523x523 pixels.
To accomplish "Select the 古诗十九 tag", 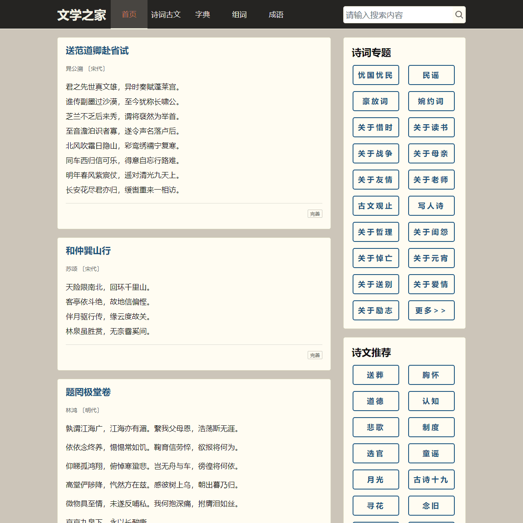I will (431, 480).
